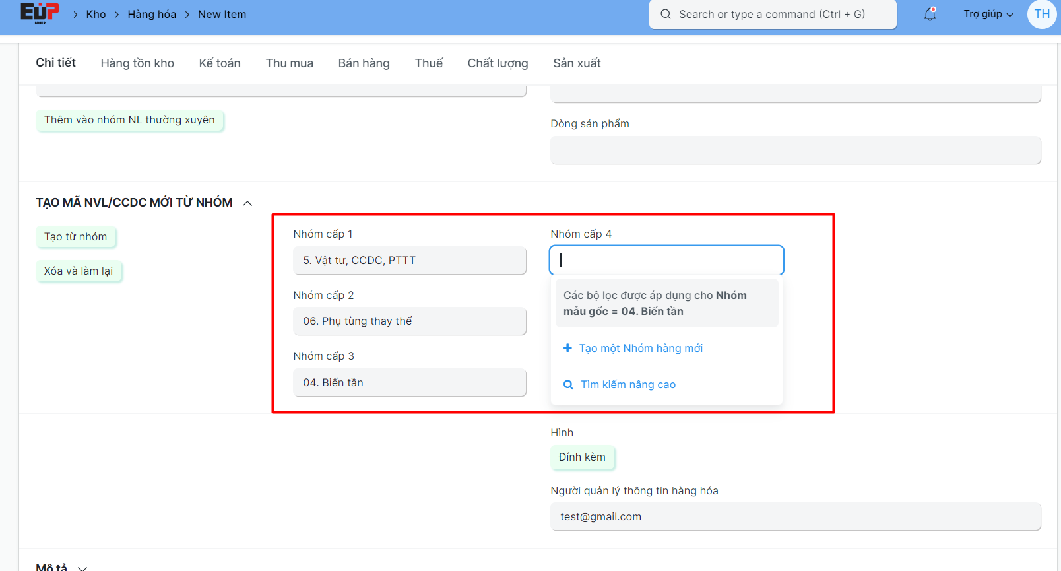The width and height of the screenshot is (1061, 571).
Task: Expand the Mô tả section
Action: coord(82,568)
